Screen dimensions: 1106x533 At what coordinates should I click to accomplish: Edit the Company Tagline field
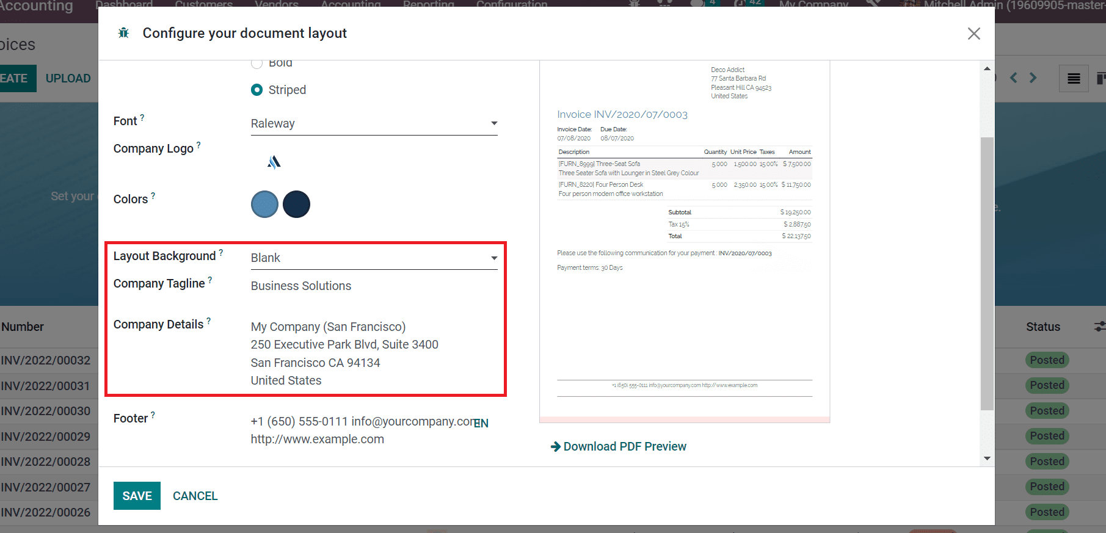(x=374, y=286)
